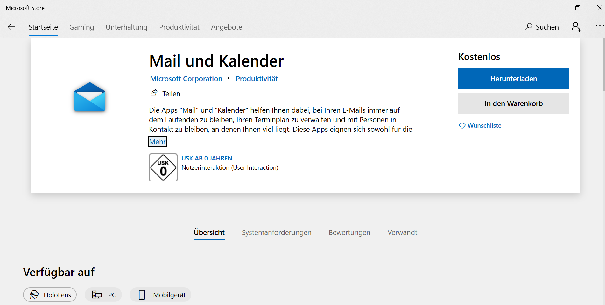Restore down the Microsoft Store window
This screenshot has width=605, height=305.
pos(578,8)
